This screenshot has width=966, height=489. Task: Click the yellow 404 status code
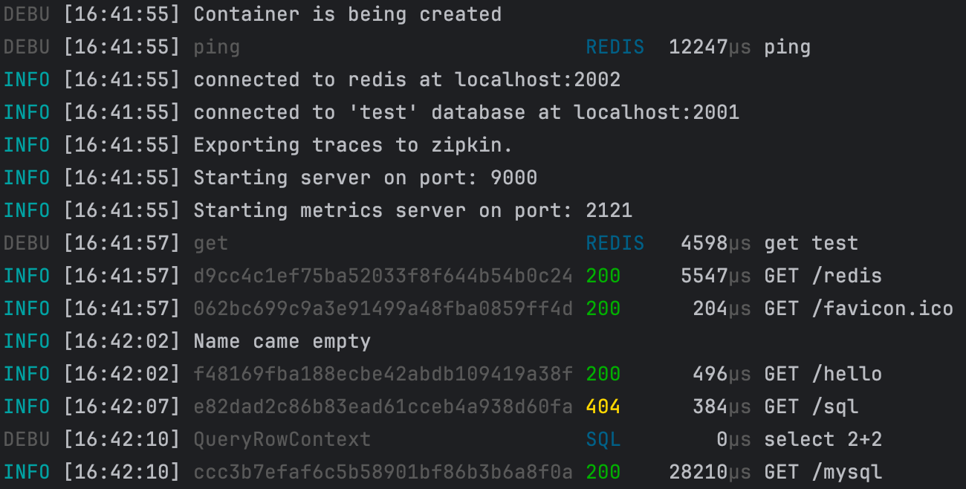(603, 407)
